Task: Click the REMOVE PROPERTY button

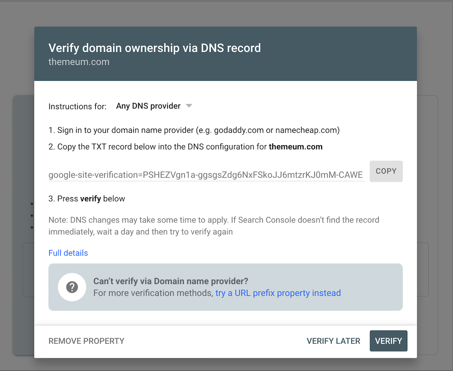Action: (87, 341)
